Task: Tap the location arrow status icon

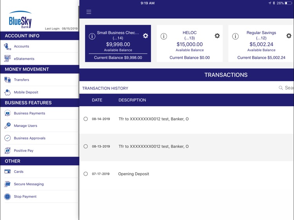Action: (x=270, y=3)
